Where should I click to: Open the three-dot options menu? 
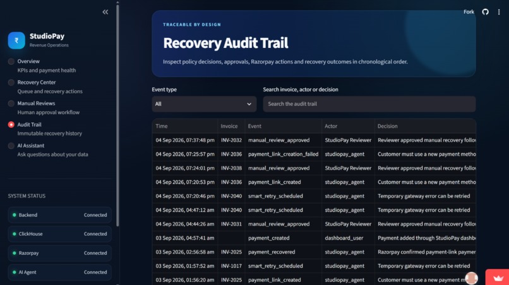tap(499, 12)
